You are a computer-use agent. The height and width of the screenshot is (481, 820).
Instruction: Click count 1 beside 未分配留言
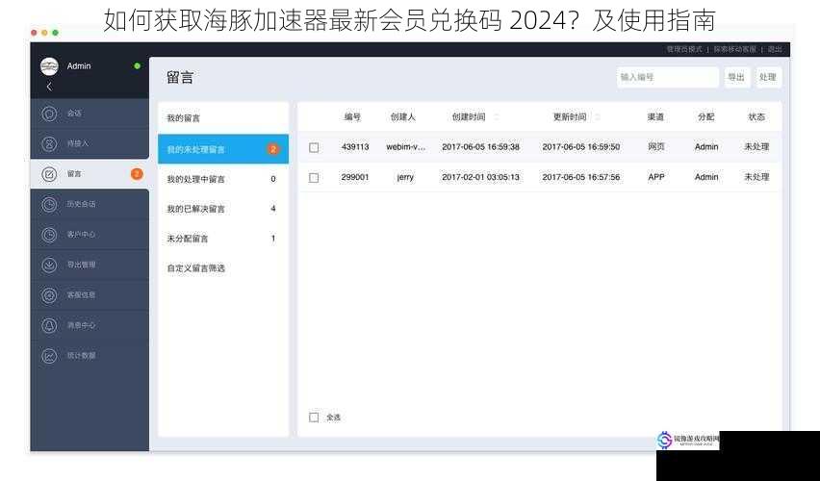point(273,239)
